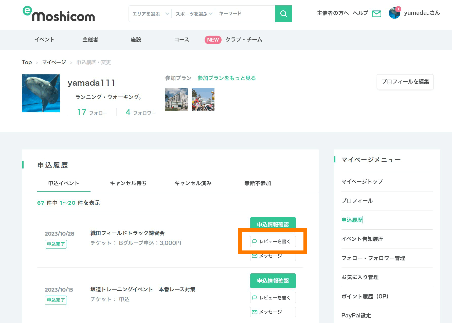This screenshot has width=452, height=323.
Task: Click the キーワード search input field
Action: (x=245, y=14)
